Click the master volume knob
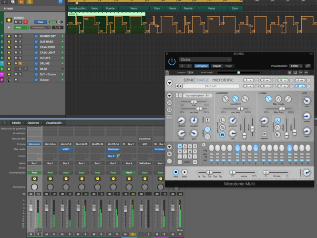 (x=307, y=173)
